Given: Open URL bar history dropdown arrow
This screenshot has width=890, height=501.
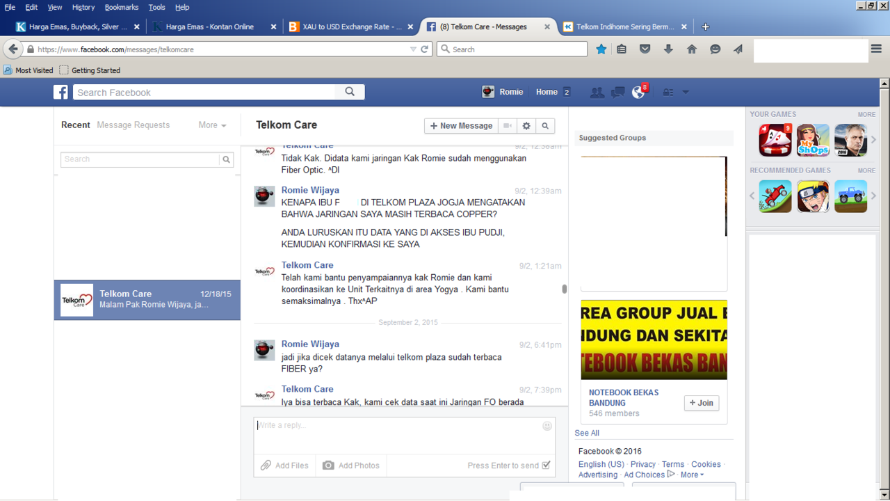Looking at the screenshot, I should click(x=413, y=49).
